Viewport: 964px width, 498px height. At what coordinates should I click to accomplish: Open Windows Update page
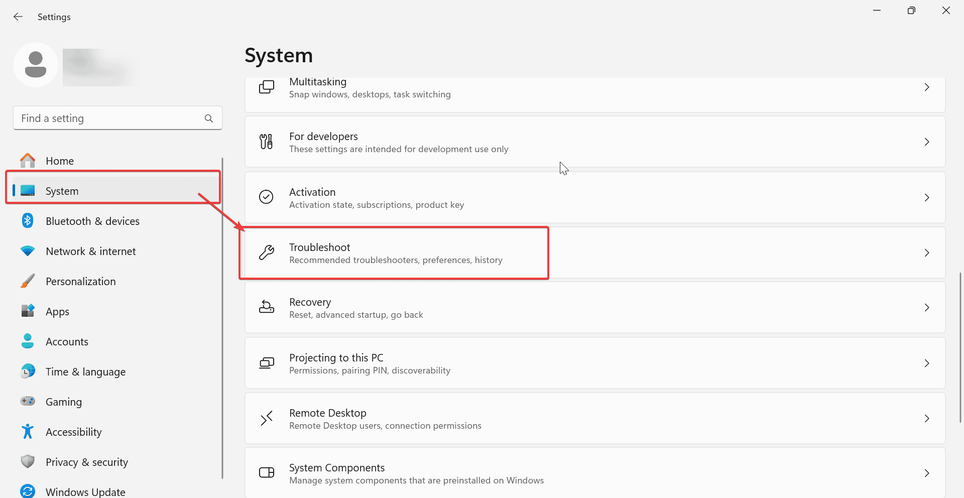(85, 491)
